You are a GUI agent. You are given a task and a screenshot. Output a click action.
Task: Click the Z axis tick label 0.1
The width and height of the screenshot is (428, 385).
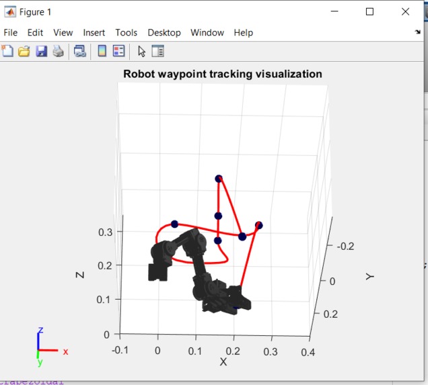point(104,300)
